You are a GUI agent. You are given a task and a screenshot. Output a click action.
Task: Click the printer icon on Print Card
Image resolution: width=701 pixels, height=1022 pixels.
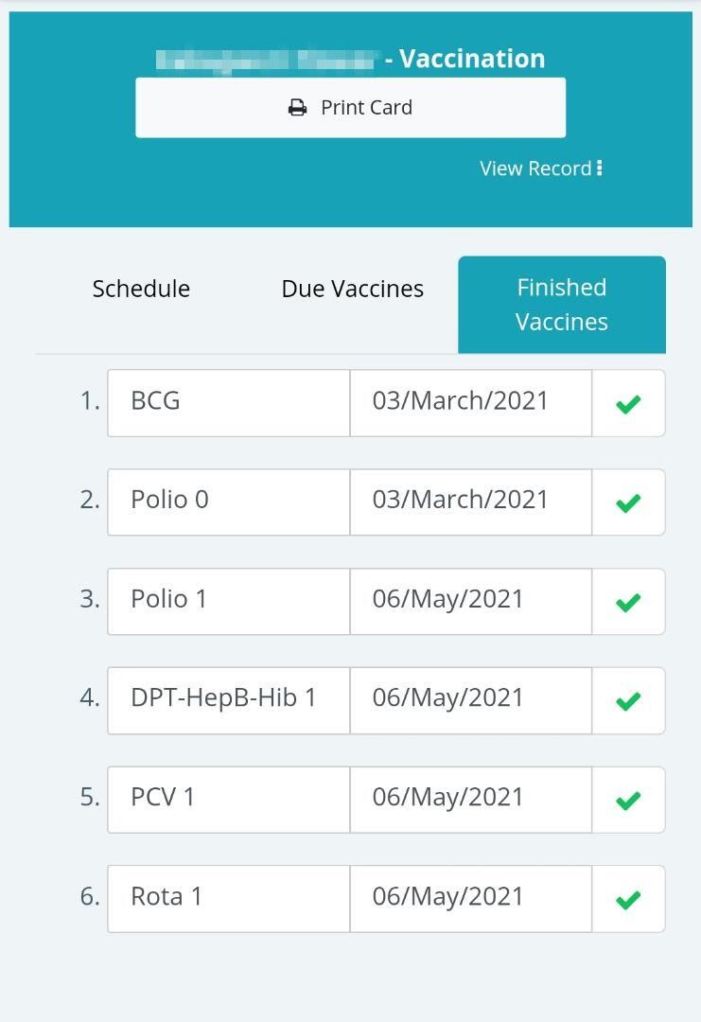pos(297,108)
